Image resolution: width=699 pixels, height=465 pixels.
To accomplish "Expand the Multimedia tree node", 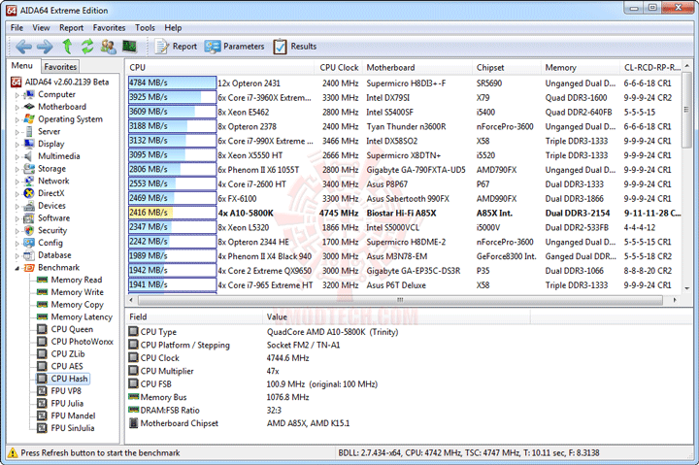I will point(17,156).
